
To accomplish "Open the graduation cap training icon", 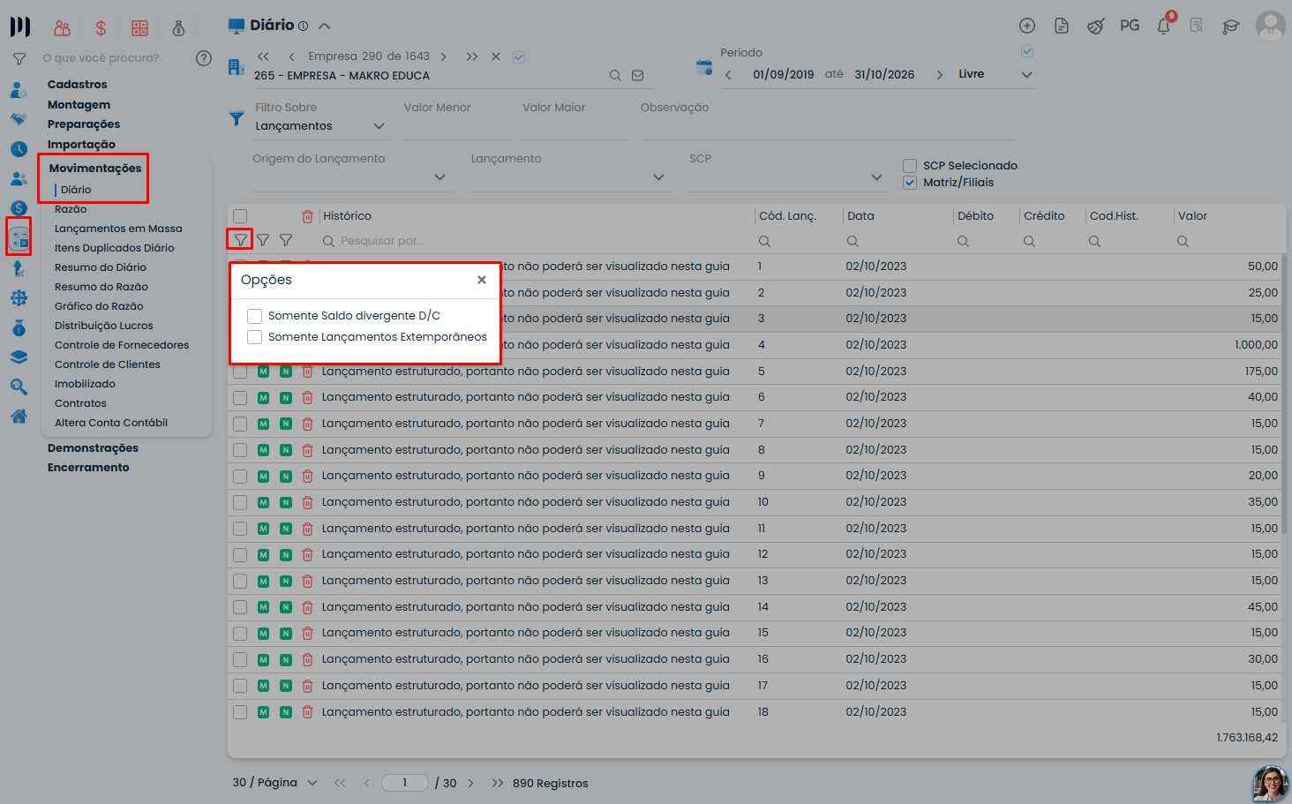I will (x=1231, y=26).
